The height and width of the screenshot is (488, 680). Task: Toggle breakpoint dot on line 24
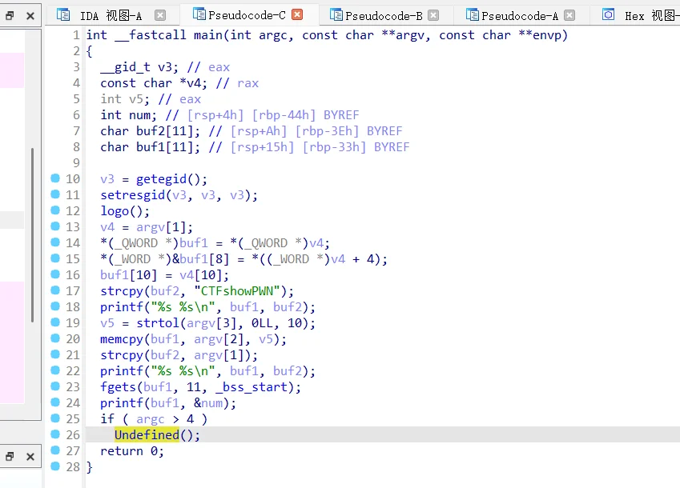[54, 402]
